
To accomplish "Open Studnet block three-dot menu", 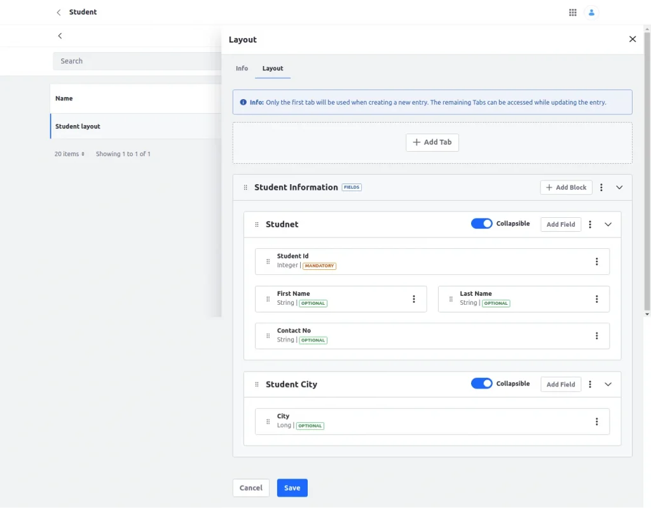I will (590, 224).
